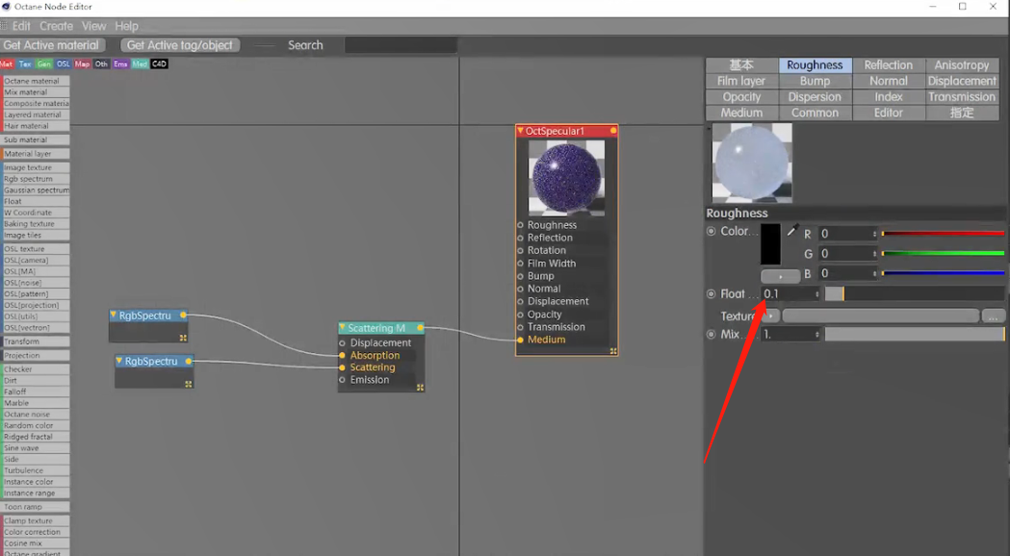Click the red R channel slider
1010x556 pixels.
click(944, 234)
